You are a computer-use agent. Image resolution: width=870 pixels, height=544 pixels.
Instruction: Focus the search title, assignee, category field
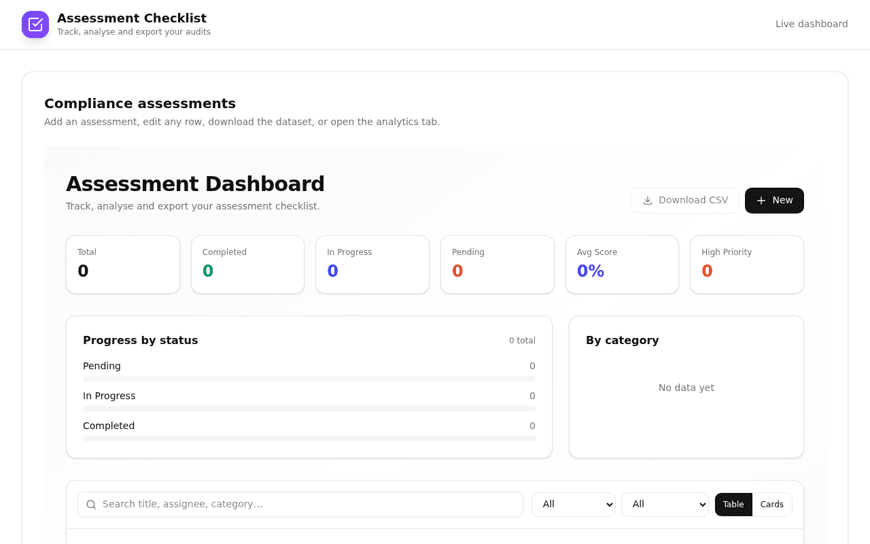click(300, 505)
